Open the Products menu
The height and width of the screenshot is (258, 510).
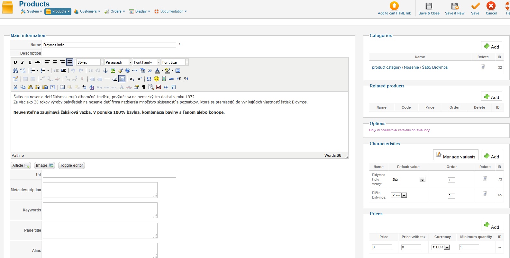(58, 12)
